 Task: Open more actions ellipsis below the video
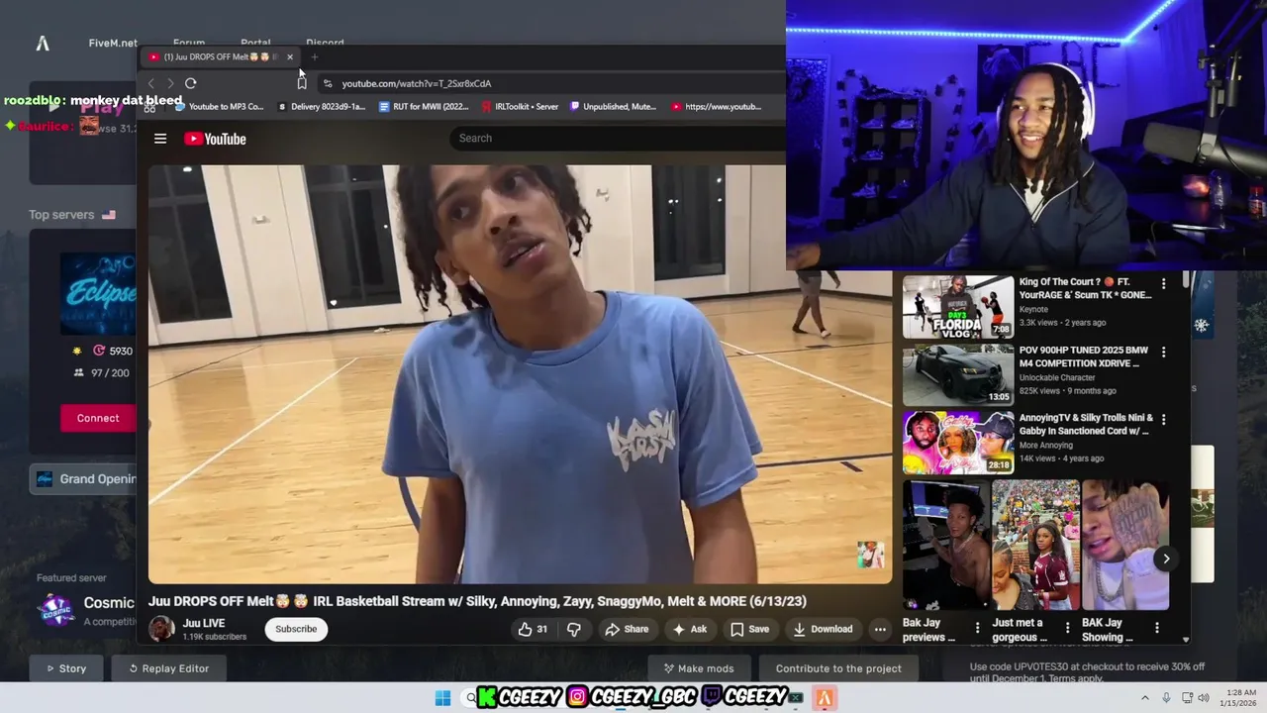click(x=880, y=629)
